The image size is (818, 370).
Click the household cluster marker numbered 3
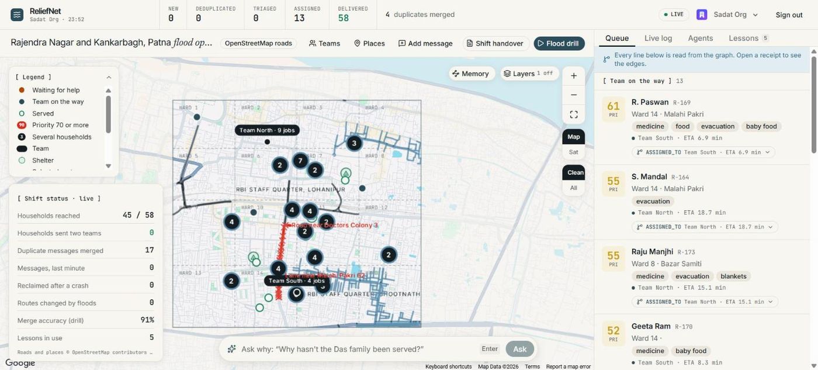point(353,143)
